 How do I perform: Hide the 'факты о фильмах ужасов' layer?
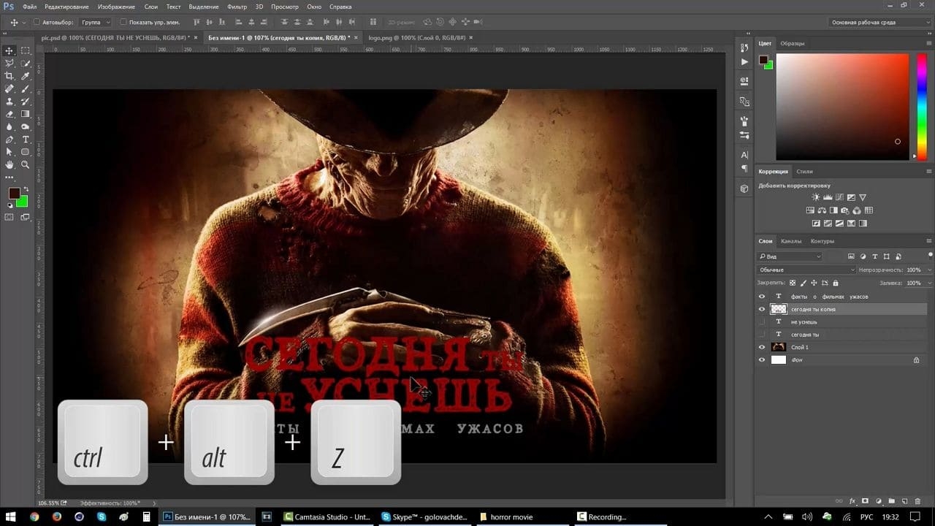[x=762, y=297]
